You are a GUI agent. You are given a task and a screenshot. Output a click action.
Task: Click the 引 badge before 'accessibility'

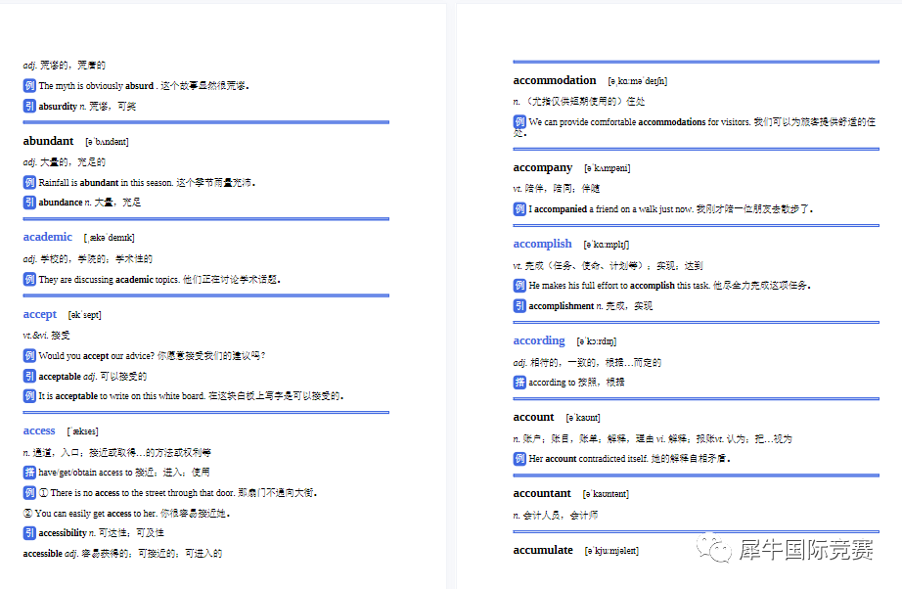coord(29,533)
